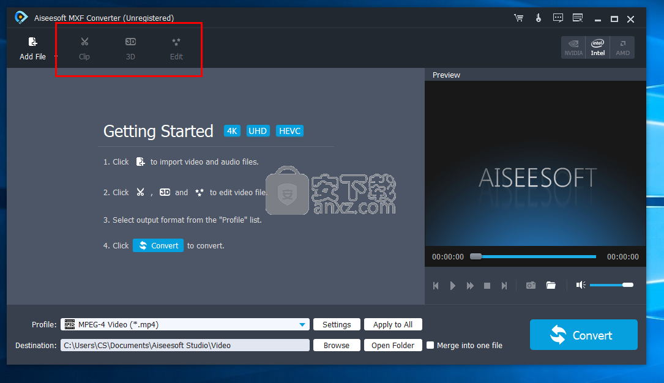
Task: Click the 3D icon in step 2
Action: [165, 192]
